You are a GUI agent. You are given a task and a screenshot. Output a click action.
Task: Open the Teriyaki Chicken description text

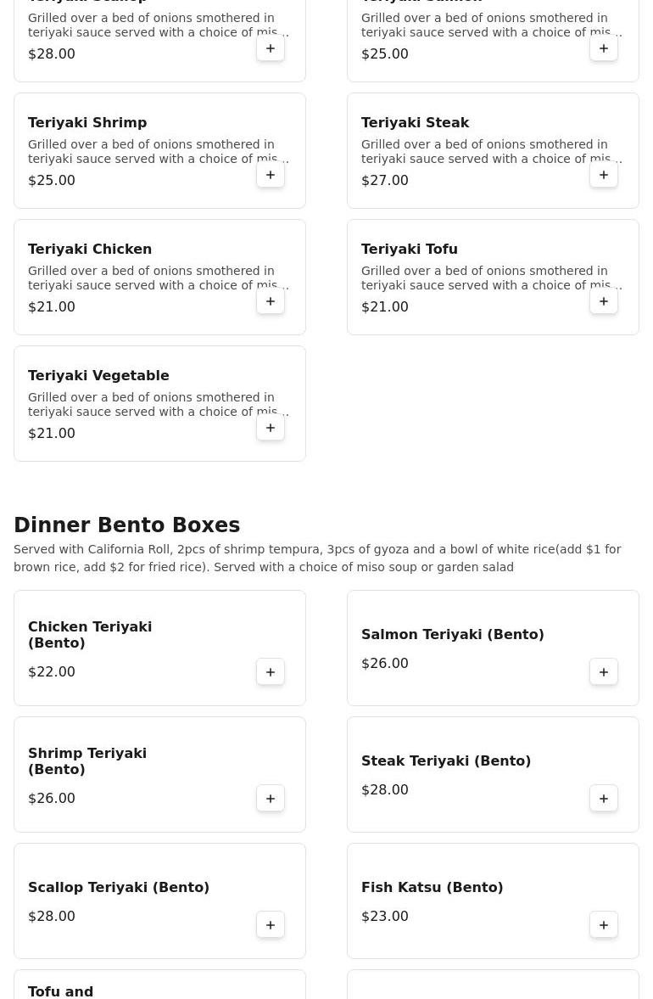(x=157, y=278)
